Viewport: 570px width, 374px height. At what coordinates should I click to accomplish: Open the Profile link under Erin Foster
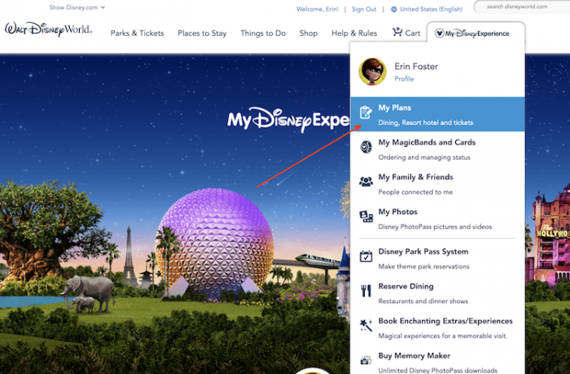(x=404, y=78)
